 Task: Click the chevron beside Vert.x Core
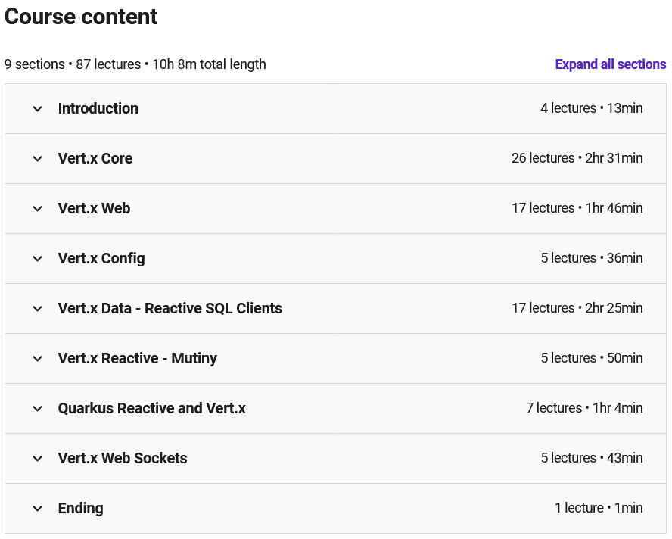point(38,159)
